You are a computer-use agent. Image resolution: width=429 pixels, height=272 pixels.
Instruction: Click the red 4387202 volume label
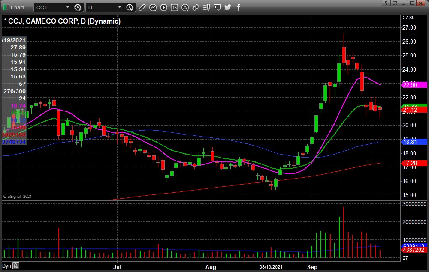[x=414, y=250]
